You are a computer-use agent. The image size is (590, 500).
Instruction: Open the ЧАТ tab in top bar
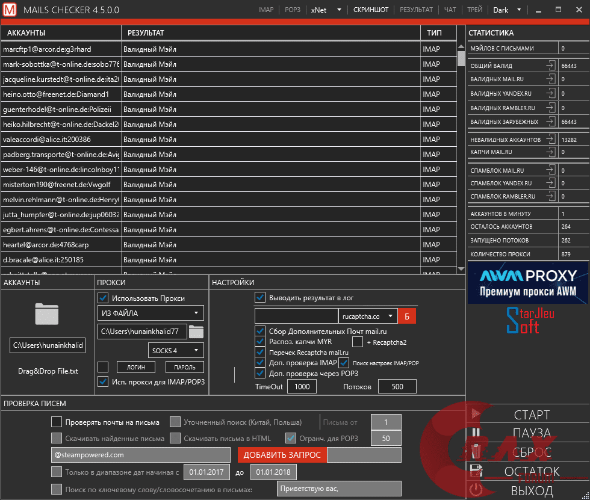tap(450, 10)
